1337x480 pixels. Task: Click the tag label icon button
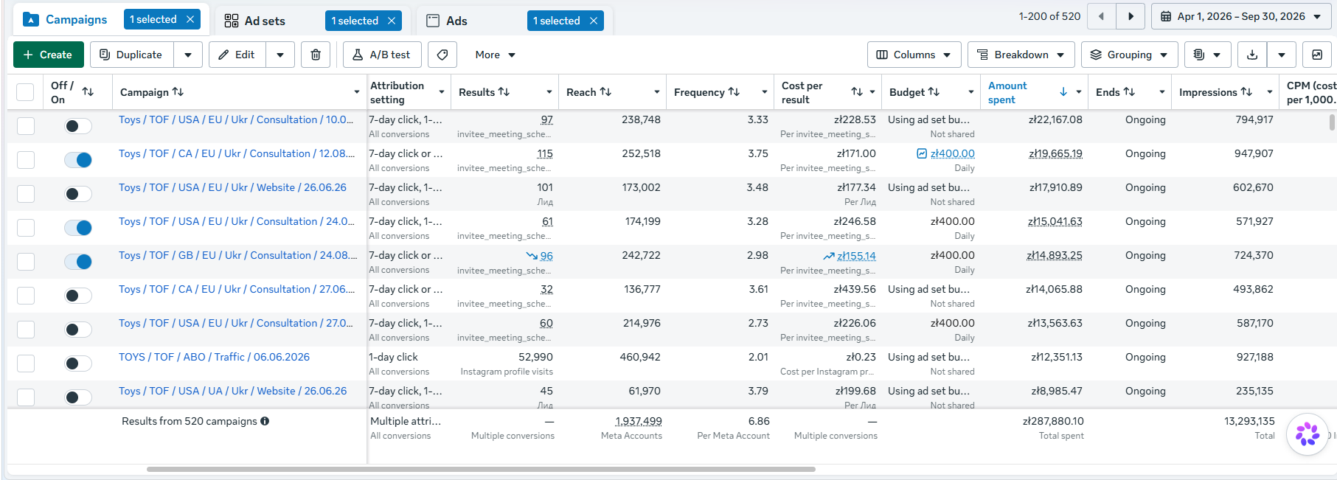tap(442, 55)
